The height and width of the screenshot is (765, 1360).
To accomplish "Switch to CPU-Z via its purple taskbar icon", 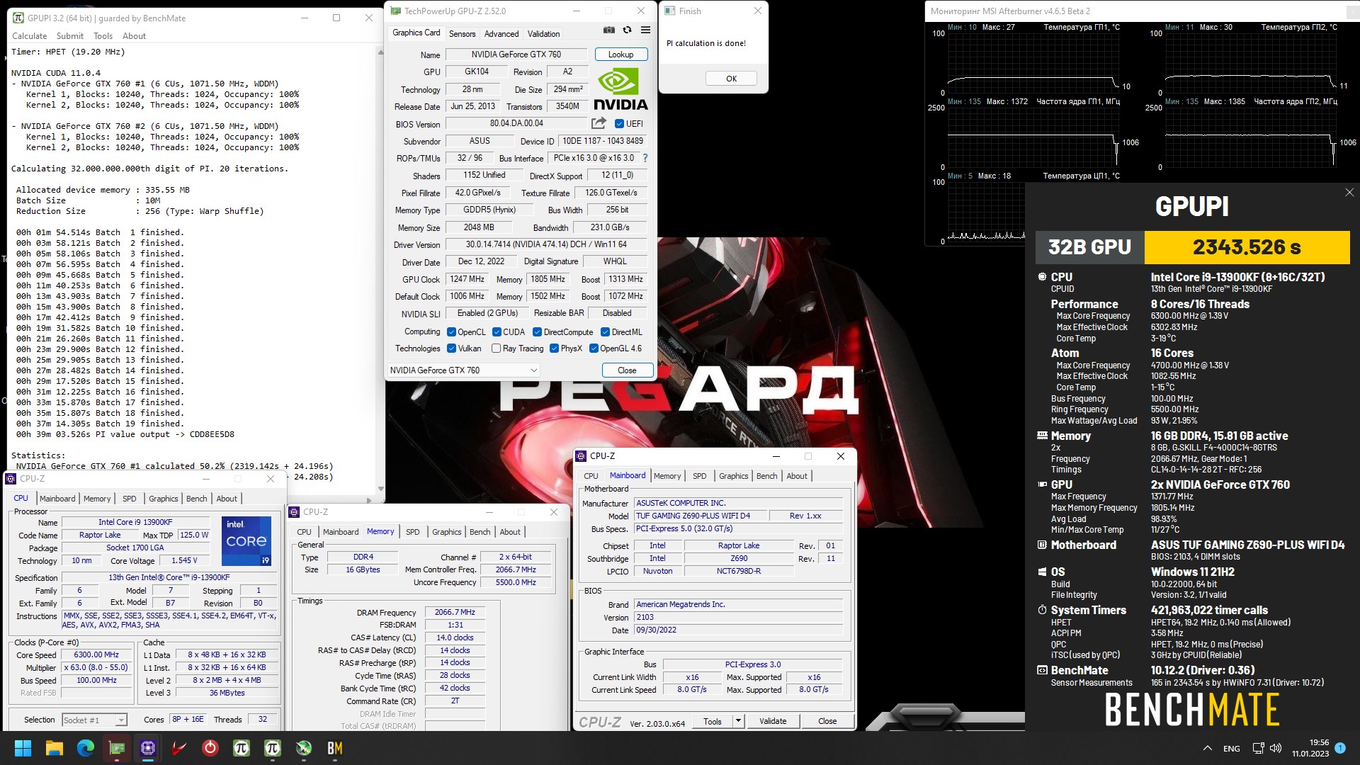I will pos(148,748).
